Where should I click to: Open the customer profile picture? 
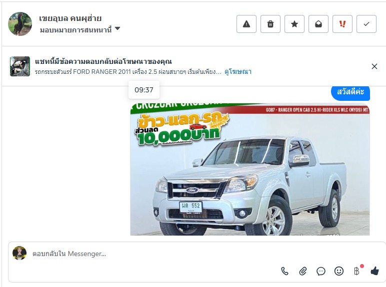20,24
